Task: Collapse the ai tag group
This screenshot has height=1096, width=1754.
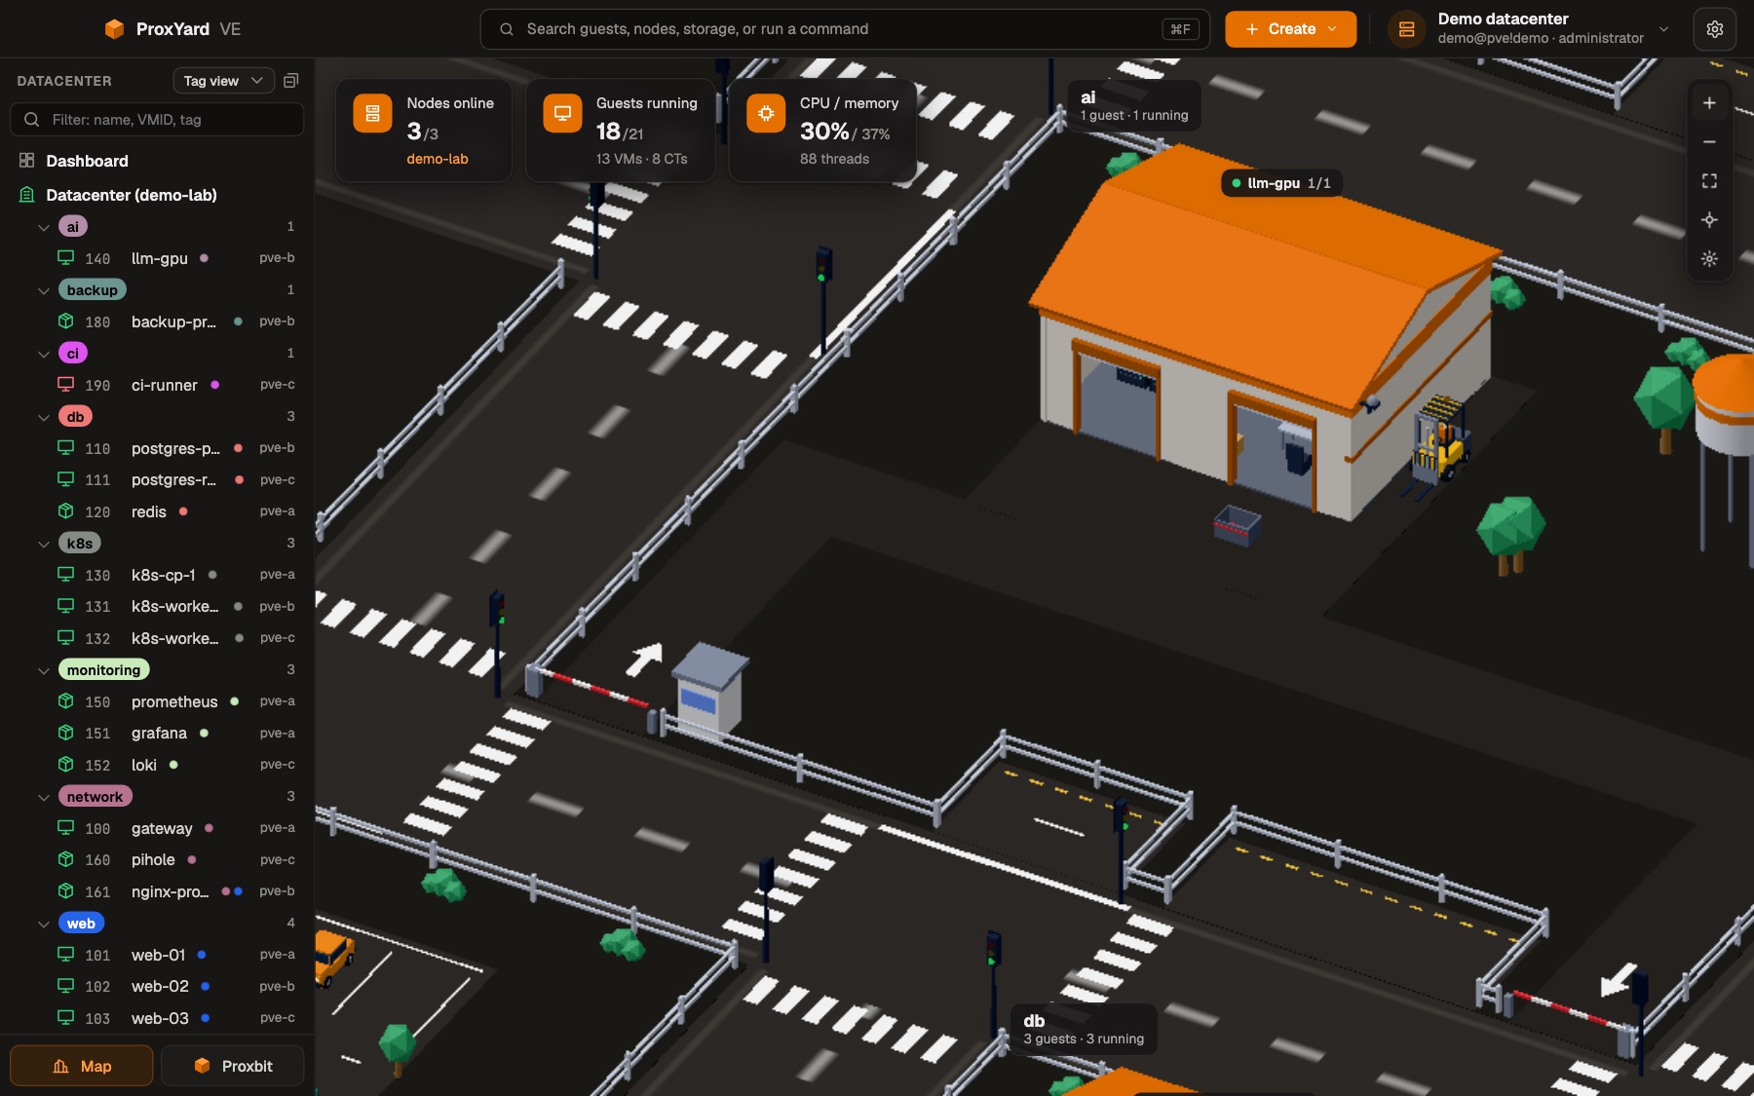Action: [44, 227]
